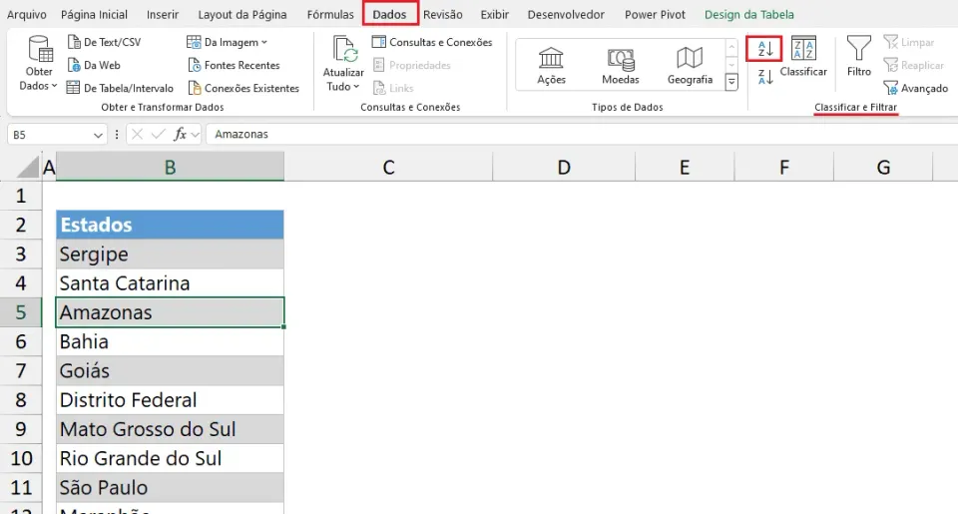This screenshot has height=514, width=958.
Task: Expand the Atualizar Tudo dropdown arrow
Action: pos(356,87)
